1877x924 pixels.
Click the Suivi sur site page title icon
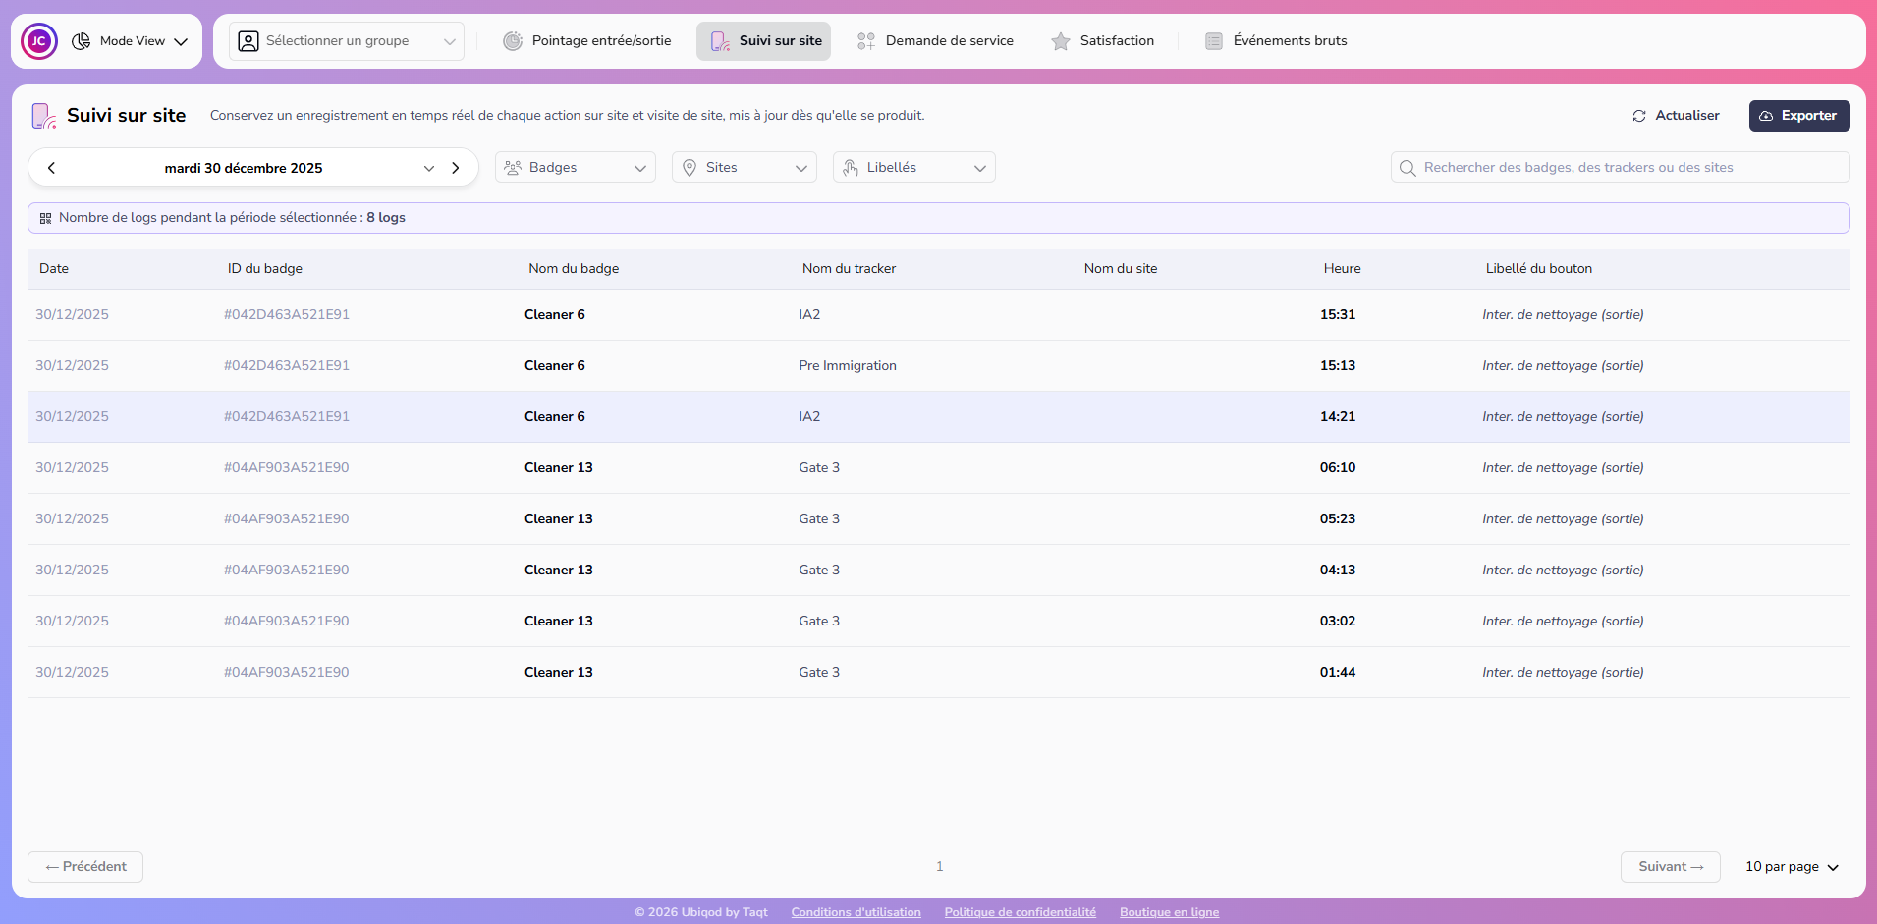click(x=44, y=116)
